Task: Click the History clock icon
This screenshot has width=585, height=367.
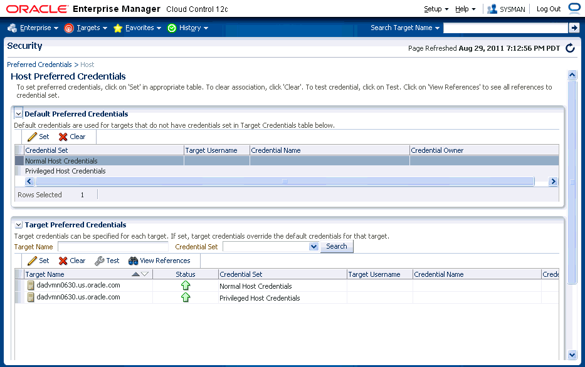Action: pos(172,28)
